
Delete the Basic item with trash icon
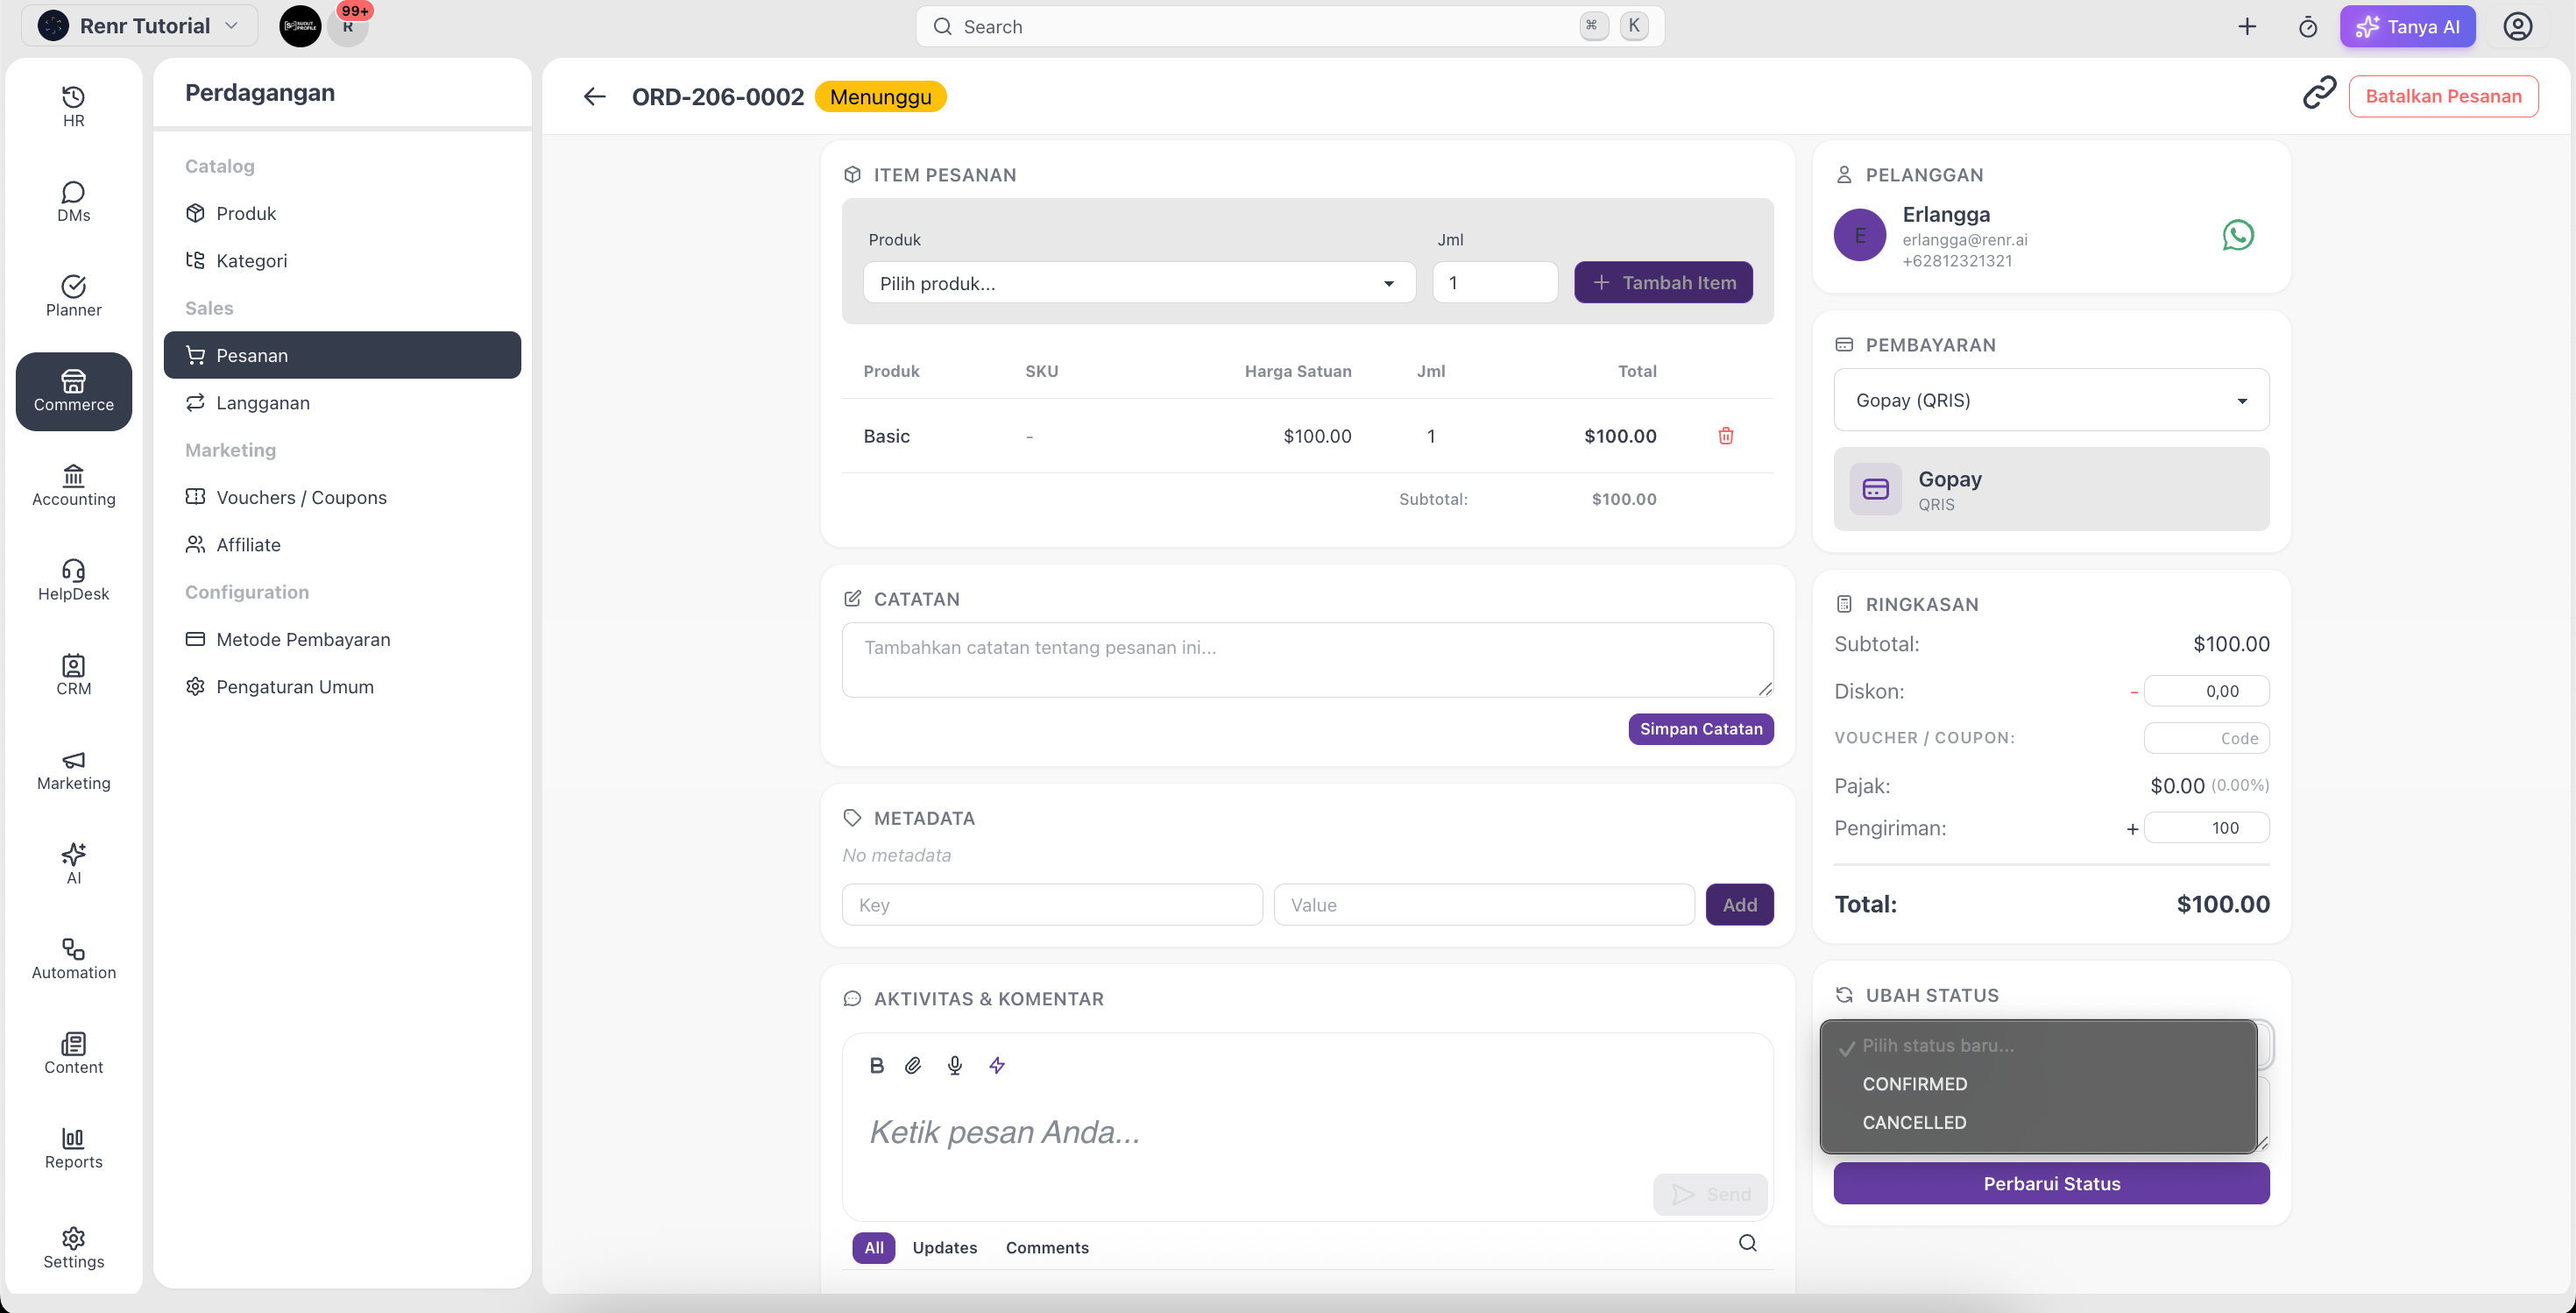[x=1725, y=436]
